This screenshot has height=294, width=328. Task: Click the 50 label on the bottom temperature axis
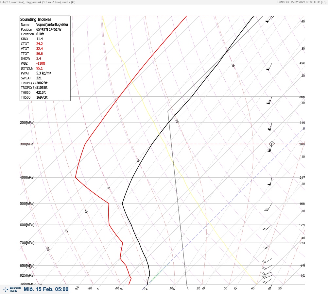click(280, 288)
